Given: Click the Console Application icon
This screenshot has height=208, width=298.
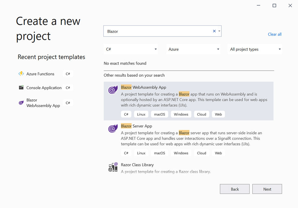Looking at the screenshot, I should pos(21,87).
